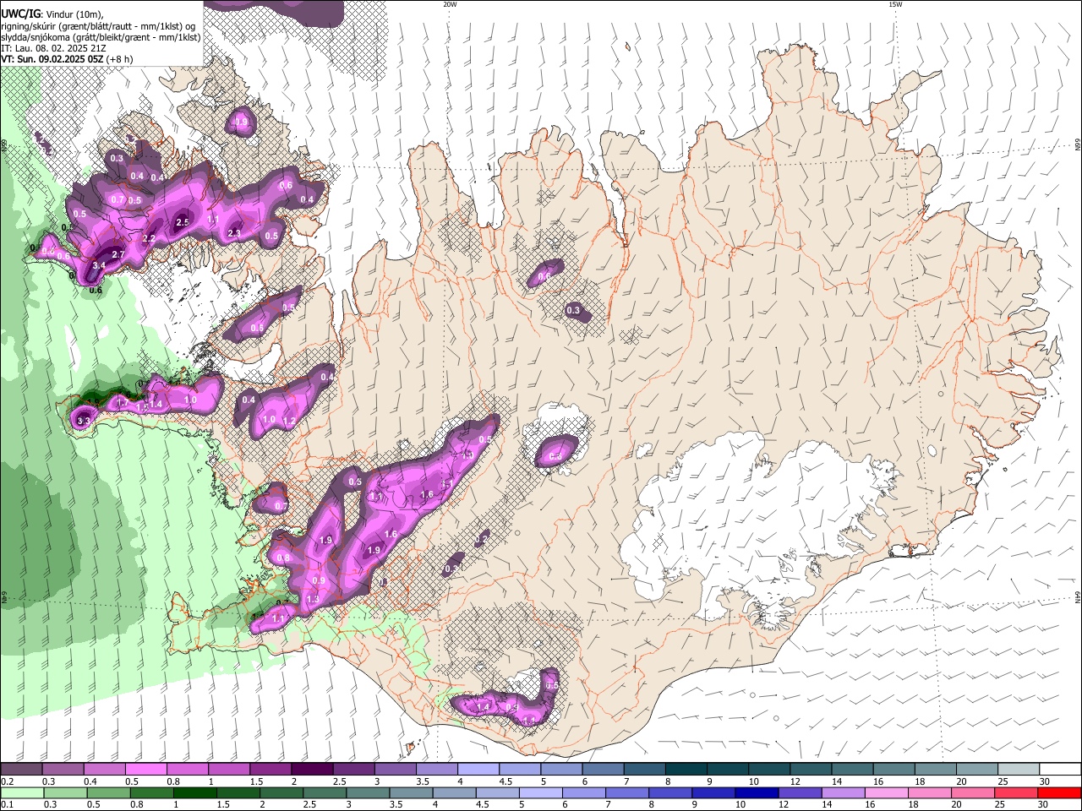Select the deep blue 10–12 lower legend swatch

tap(757, 792)
